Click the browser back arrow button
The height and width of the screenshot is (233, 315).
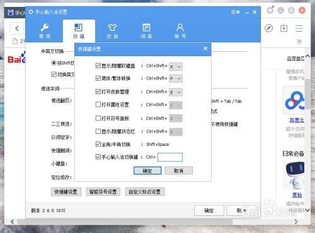(17, 28)
